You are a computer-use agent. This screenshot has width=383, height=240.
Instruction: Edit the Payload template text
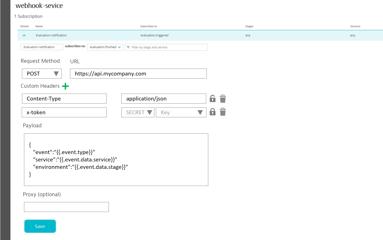[116, 159]
